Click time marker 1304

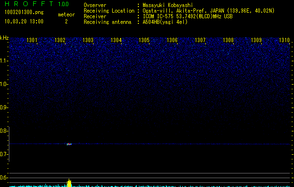(116, 40)
